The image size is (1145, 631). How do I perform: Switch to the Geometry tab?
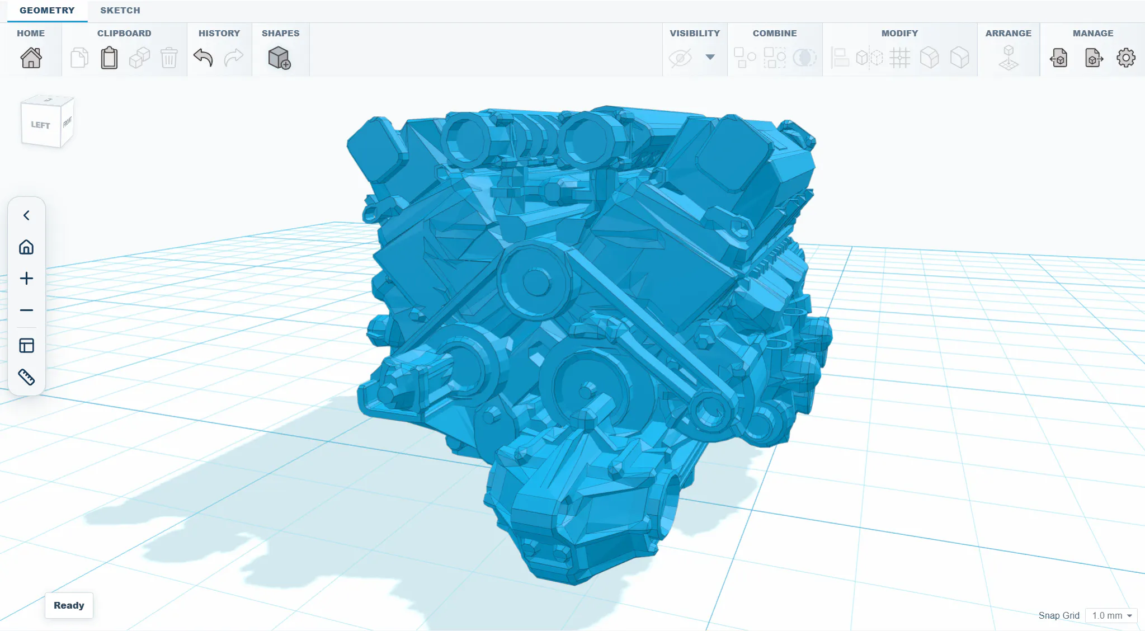coord(47,11)
